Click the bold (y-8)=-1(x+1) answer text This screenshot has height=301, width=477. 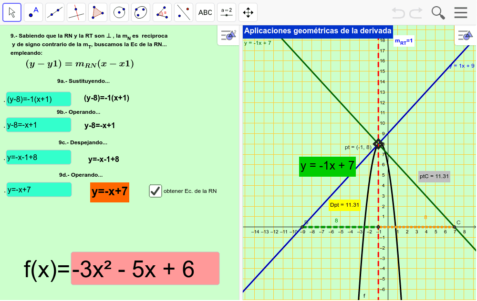click(106, 98)
